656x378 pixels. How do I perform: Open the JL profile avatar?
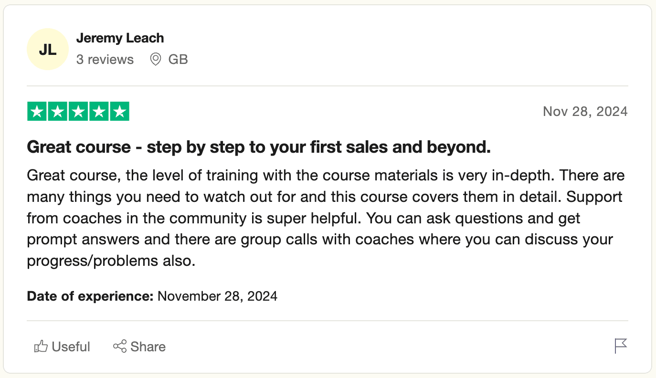pyautogui.click(x=48, y=49)
